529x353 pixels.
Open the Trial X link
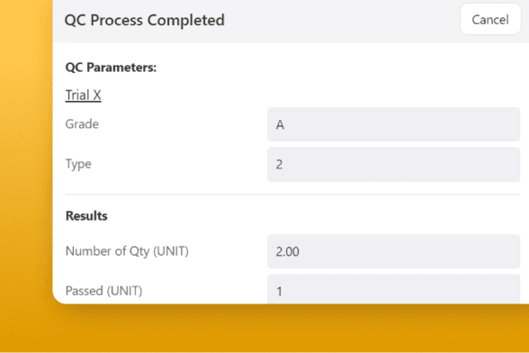coord(83,95)
